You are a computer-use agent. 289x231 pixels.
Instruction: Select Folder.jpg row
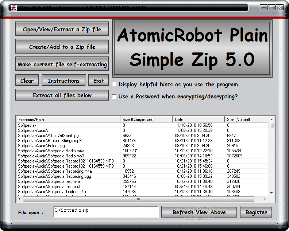pos(142,146)
